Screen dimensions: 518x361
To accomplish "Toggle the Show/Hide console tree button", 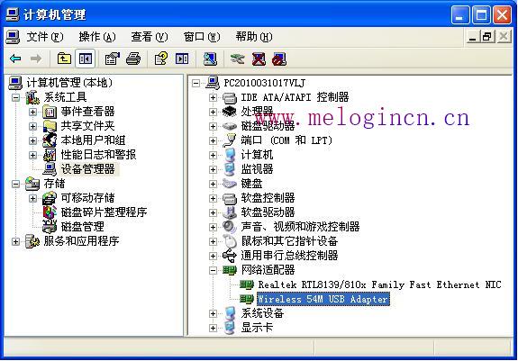I will pos(85,59).
